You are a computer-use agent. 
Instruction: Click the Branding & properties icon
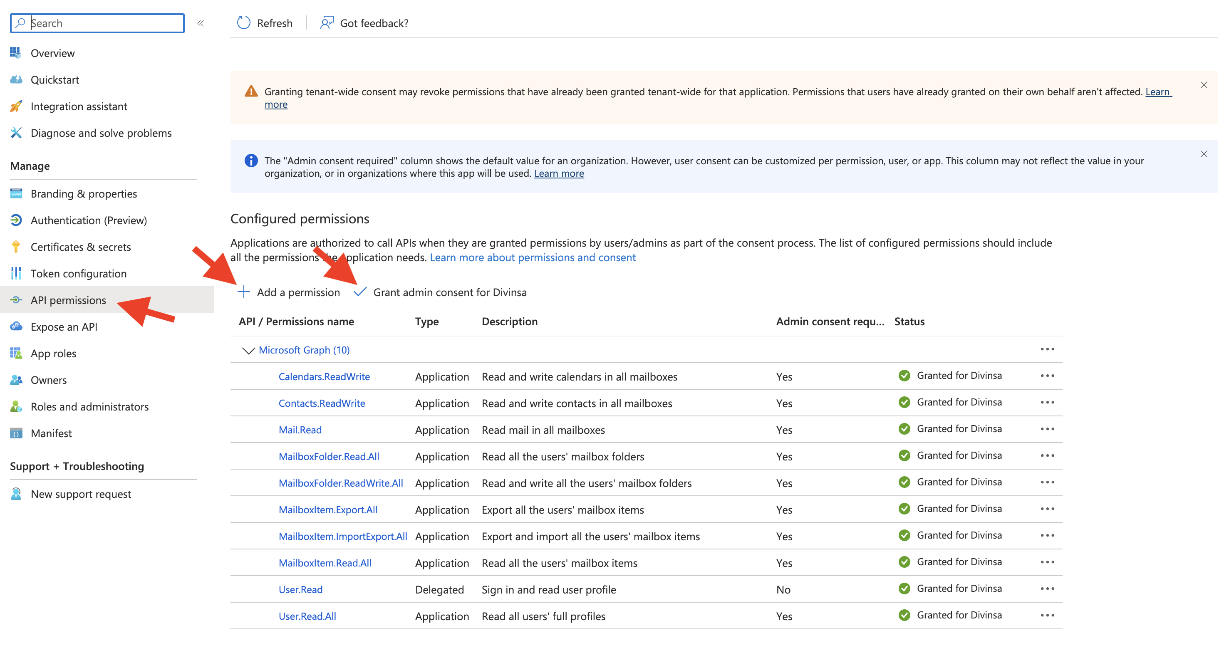point(16,193)
